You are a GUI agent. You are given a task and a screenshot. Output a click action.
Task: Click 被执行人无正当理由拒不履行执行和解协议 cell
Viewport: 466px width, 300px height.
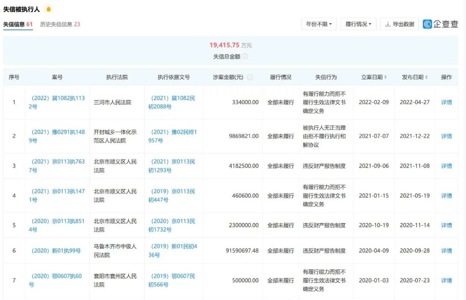(x=324, y=136)
